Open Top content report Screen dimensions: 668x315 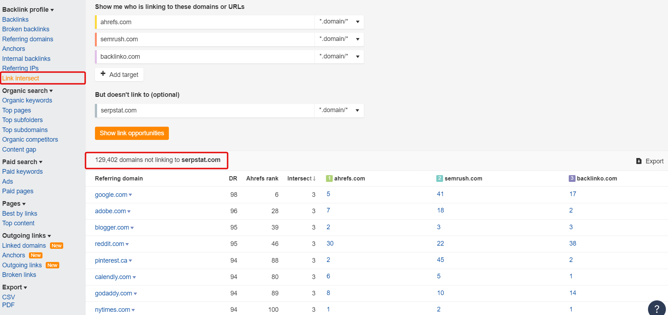click(x=18, y=223)
